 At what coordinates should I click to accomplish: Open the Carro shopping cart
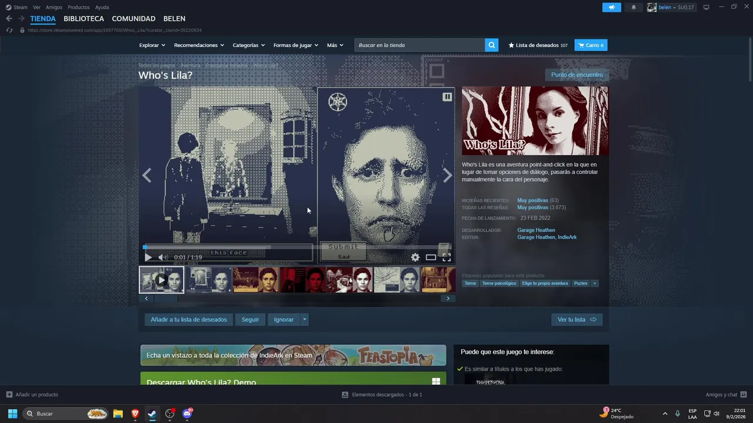tap(591, 45)
